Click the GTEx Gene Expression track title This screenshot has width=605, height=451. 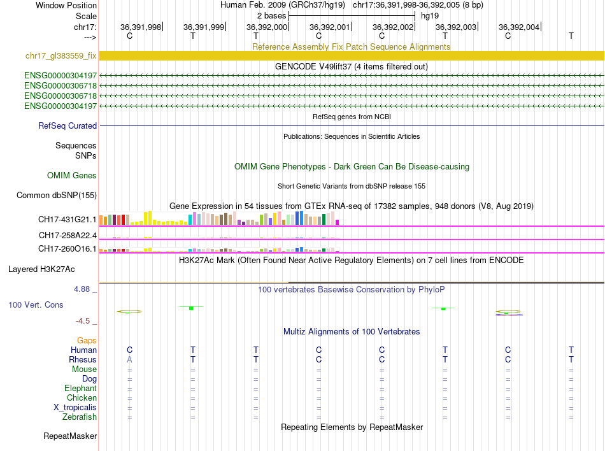tap(352, 206)
